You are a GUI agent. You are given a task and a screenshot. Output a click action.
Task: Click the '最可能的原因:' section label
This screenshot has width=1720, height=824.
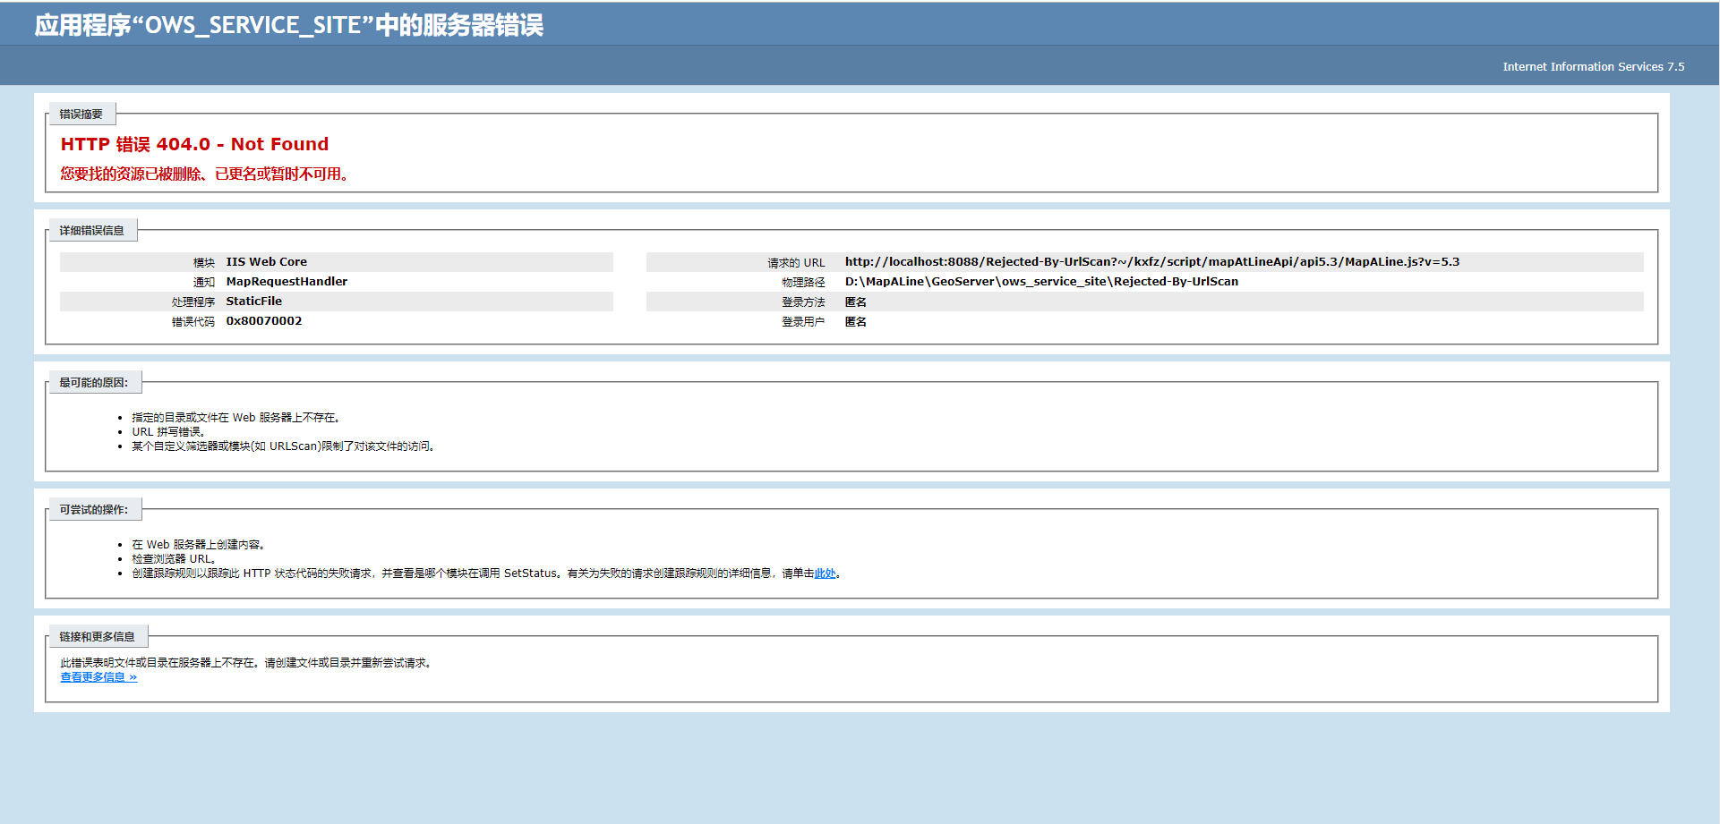(x=93, y=383)
